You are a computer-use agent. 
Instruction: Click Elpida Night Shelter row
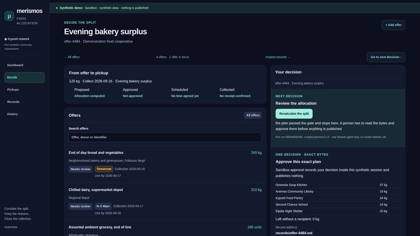(x=338, y=211)
